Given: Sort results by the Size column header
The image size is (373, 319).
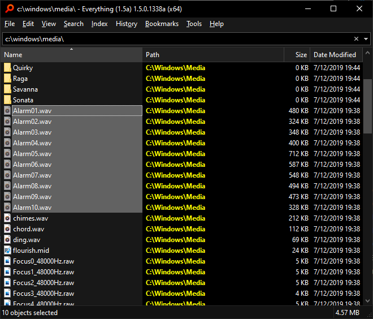Looking at the screenshot, I should pyautogui.click(x=297, y=55).
